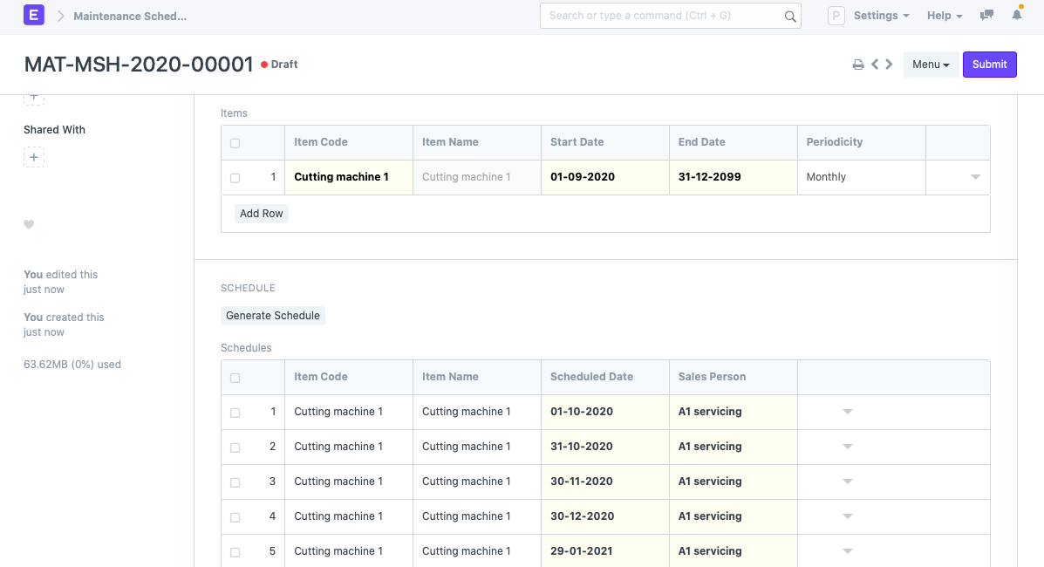Tick checkbox for schedule dated 01-10-2020
The width and height of the screenshot is (1044, 567).
pos(235,413)
